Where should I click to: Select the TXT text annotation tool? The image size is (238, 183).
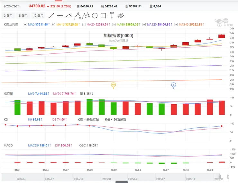point(112,15)
